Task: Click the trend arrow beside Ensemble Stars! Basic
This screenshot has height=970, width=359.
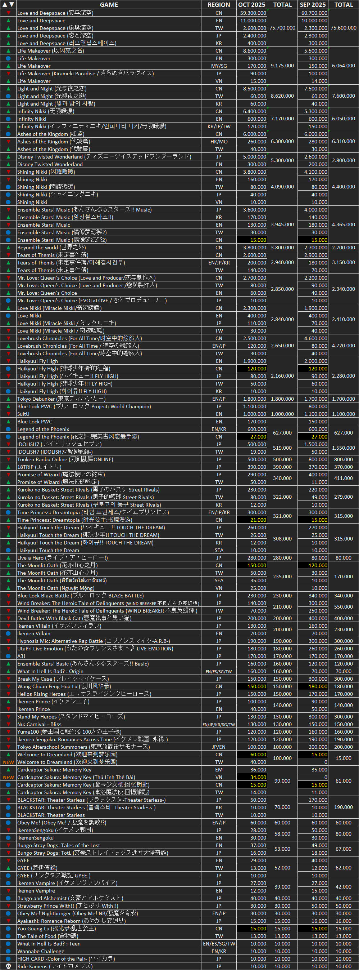Action: 8,663
